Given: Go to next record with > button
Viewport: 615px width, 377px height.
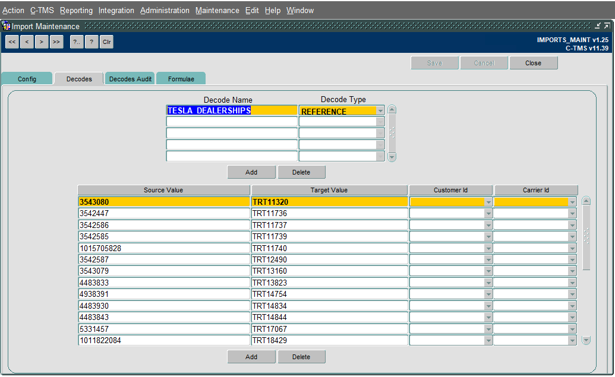Looking at the screenshot, I should click(x=42, y=42).
